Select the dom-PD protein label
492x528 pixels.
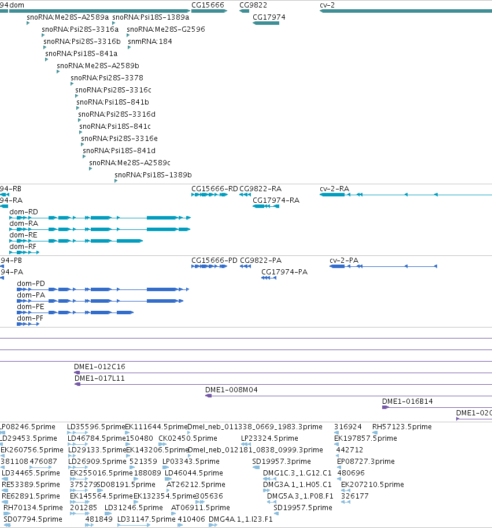31,284
